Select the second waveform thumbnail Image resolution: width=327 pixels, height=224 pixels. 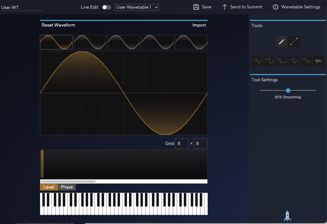coord(90,42)
